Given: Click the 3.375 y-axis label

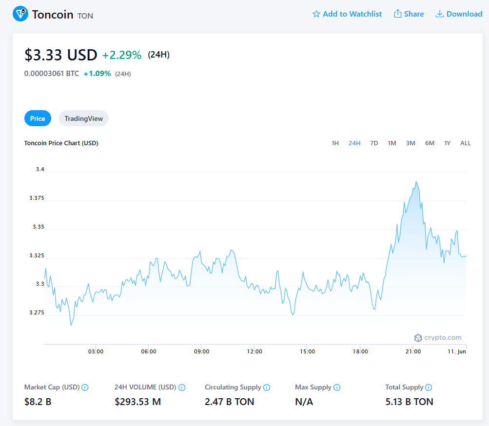Looking at the screenshot, I should coord(37,198).
